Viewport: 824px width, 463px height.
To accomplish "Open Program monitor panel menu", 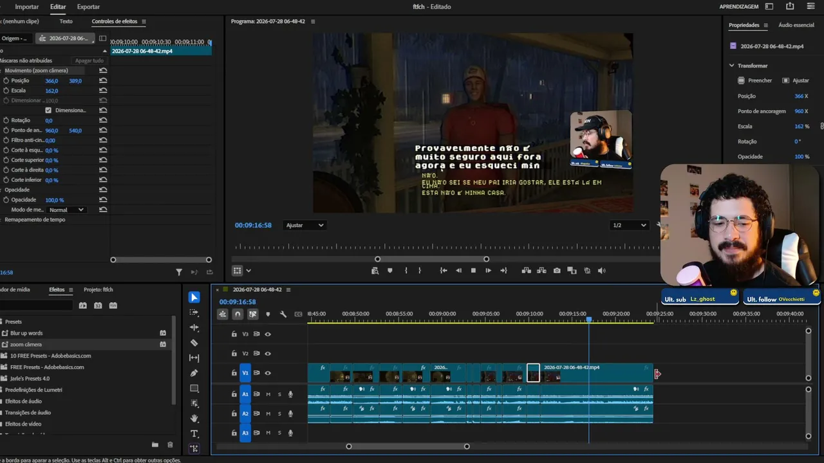I will (313, 21).
